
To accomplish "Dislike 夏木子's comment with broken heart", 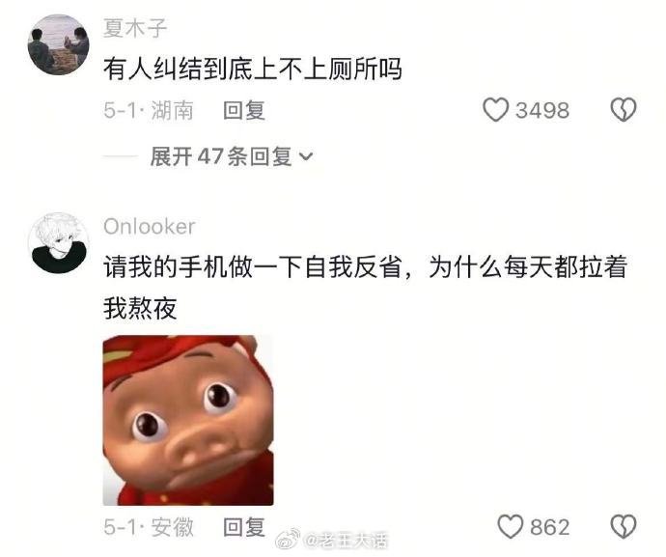I will (624, 110).
